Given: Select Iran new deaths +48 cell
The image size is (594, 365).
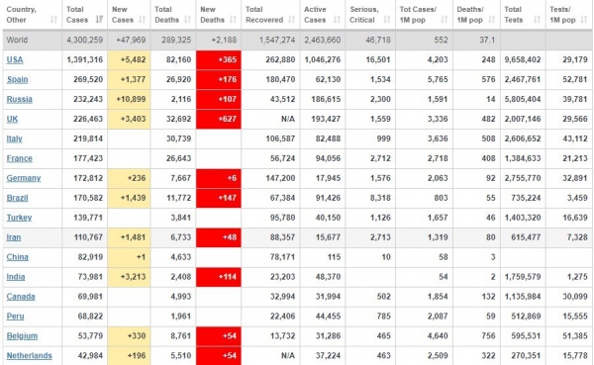Looking at the screenshot, I should tap(219, 237).
